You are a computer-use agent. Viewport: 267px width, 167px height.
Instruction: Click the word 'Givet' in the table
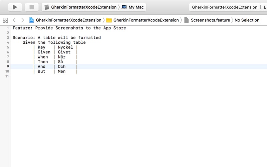coord(64,52)
